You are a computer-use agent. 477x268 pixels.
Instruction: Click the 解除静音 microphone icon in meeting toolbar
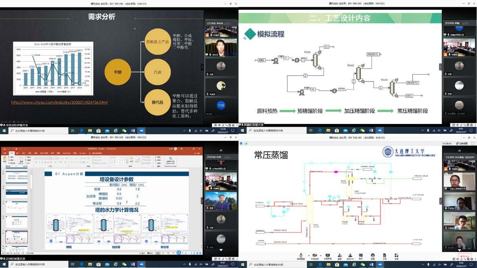[301, 255]
